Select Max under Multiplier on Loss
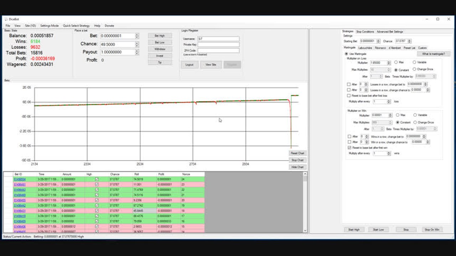456x256 pixels. tap(396, 63)
